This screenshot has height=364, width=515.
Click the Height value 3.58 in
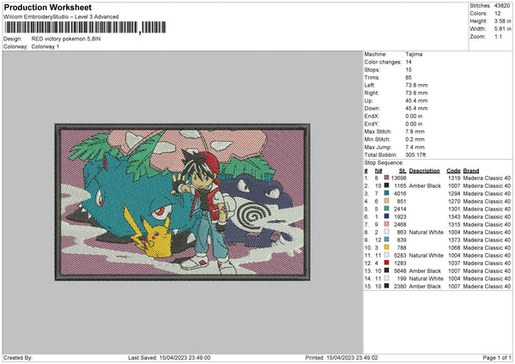tap(503, 21)
